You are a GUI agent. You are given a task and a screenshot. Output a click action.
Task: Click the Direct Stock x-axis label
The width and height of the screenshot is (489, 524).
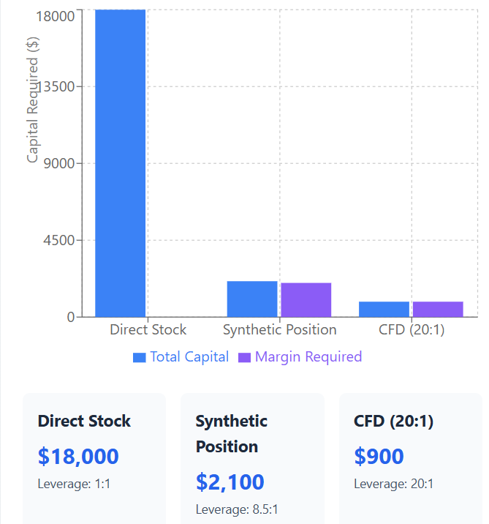148,329
